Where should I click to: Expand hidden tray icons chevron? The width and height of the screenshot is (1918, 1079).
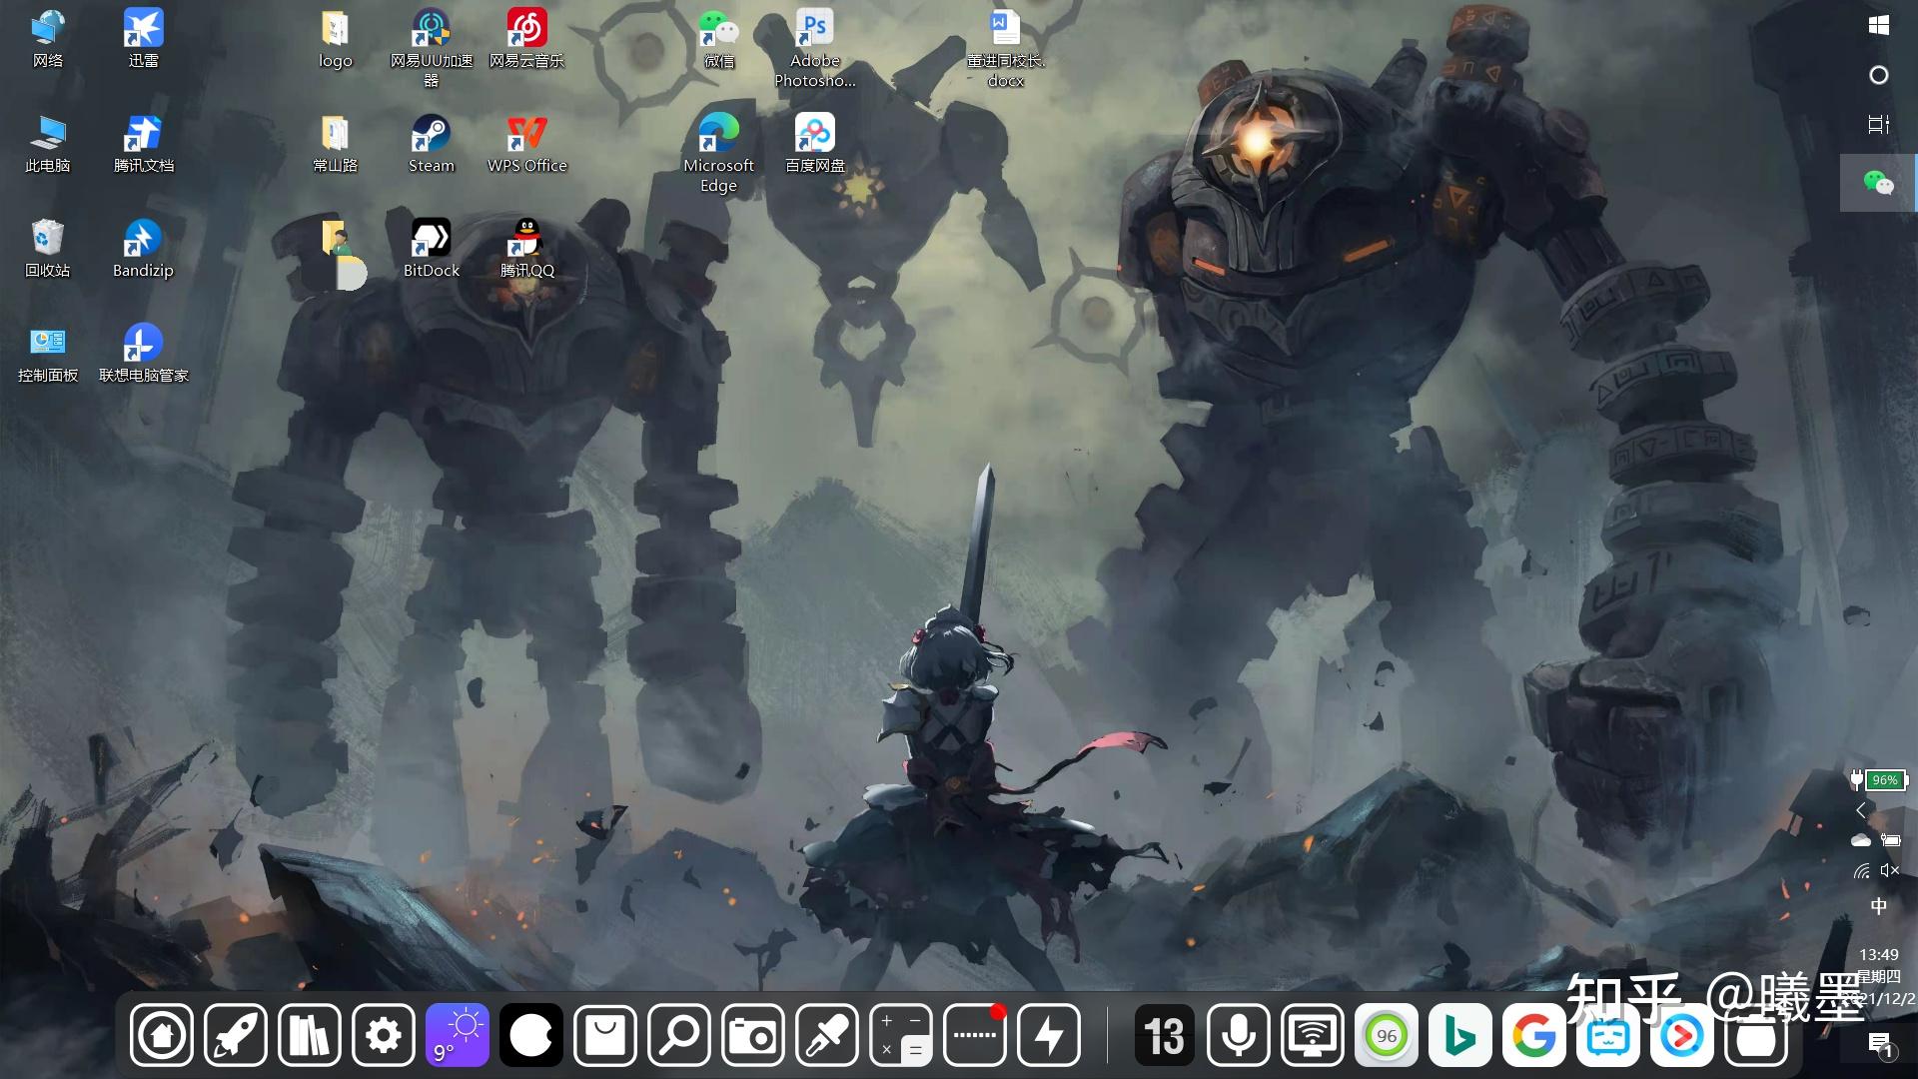click(x=1861, y=809)
